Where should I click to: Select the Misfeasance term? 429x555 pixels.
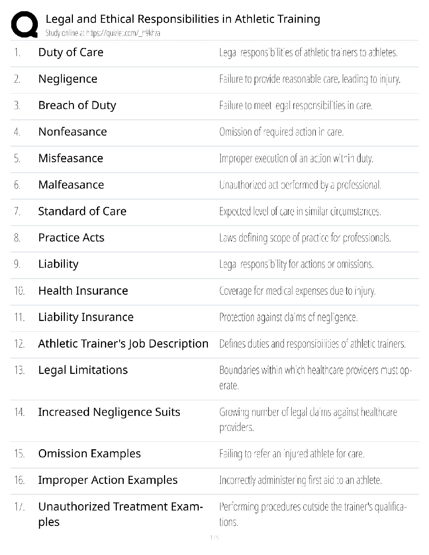point(70,158)
